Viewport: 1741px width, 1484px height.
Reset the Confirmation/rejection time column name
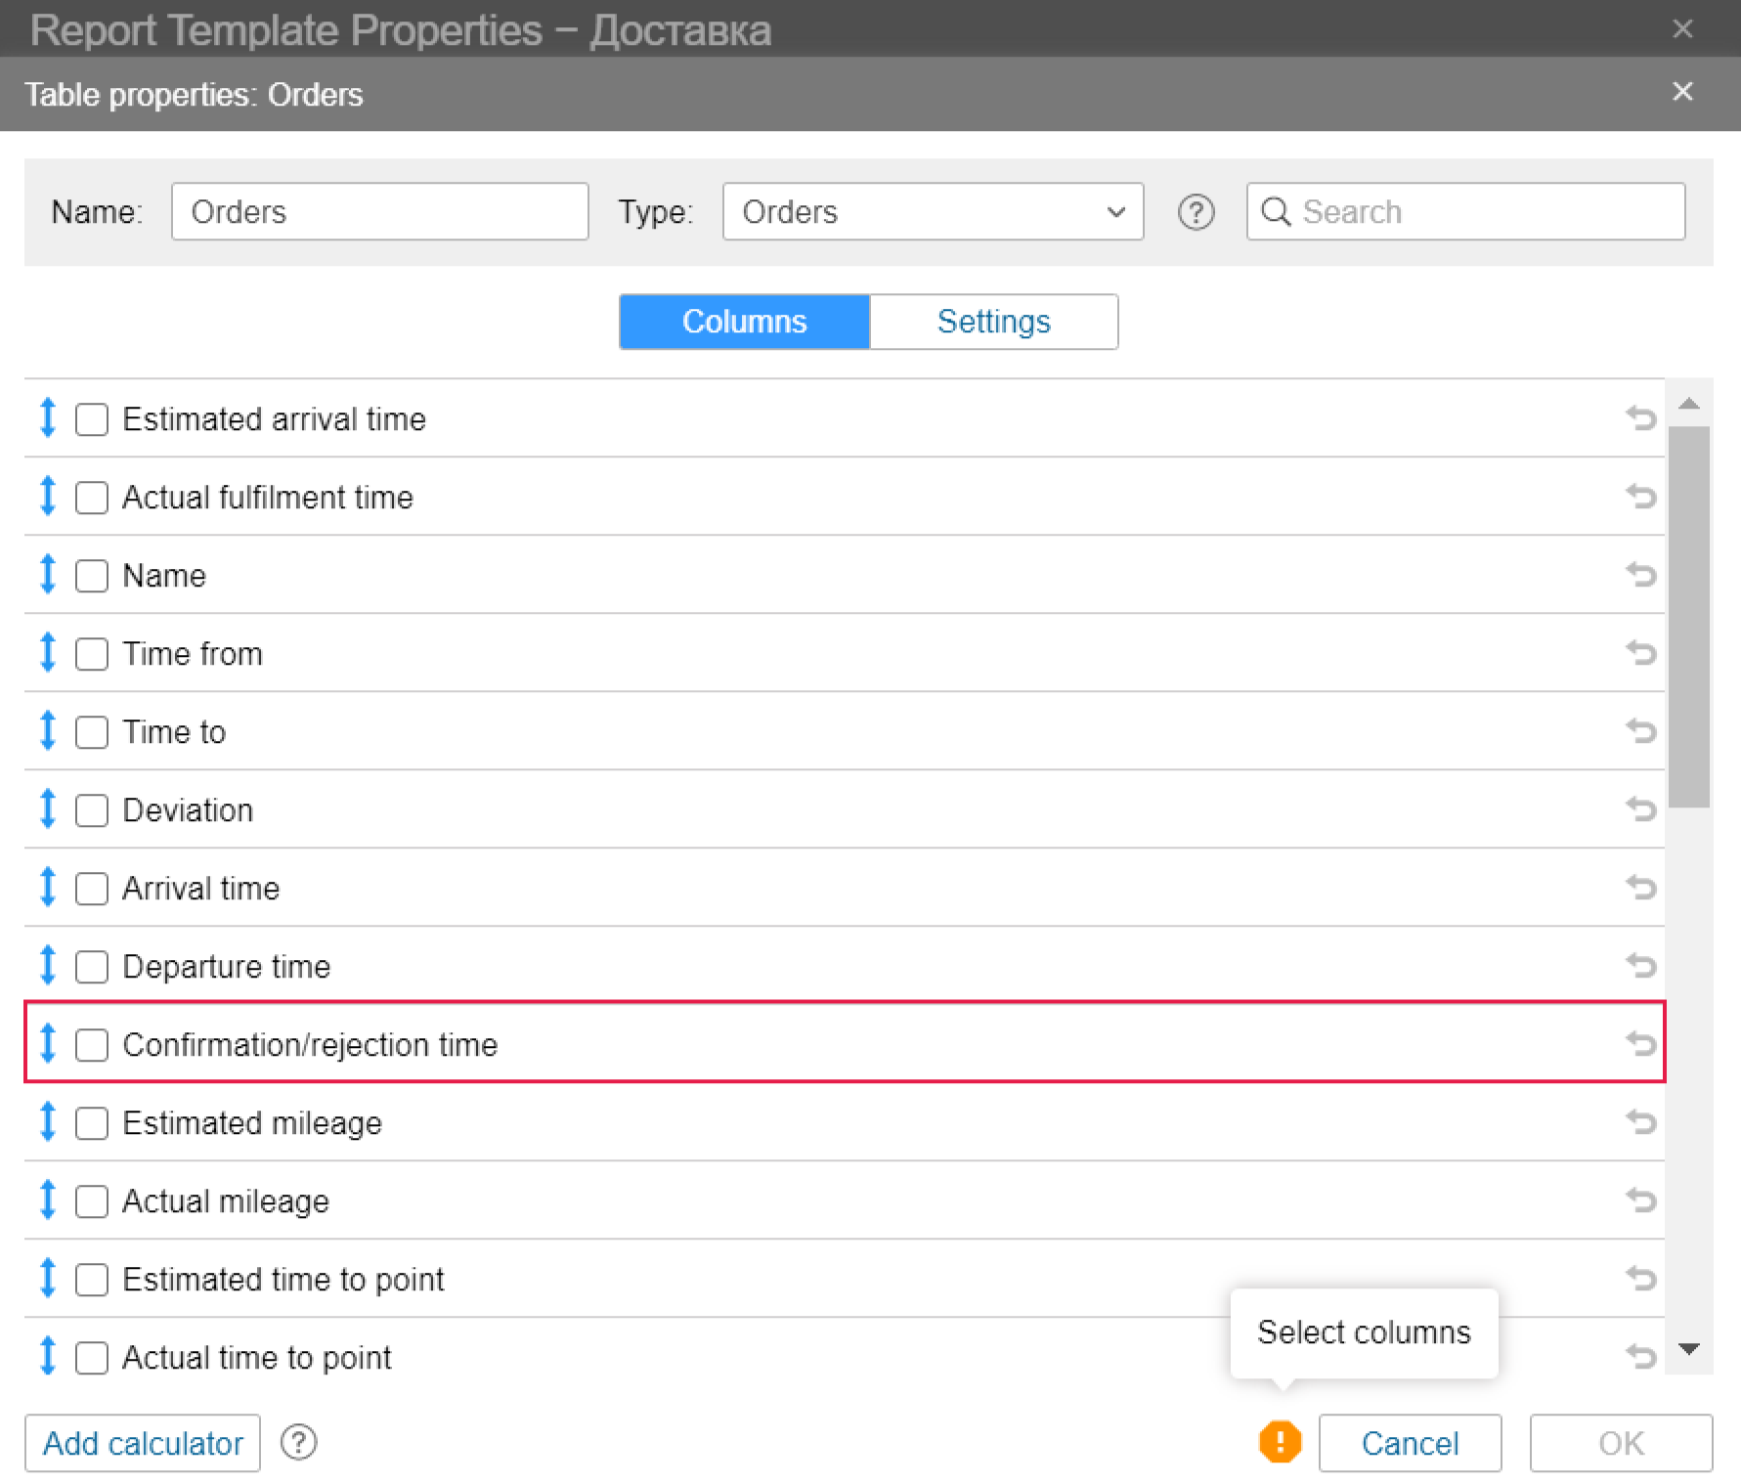pyautogui.click(x=1640, y=1044)
